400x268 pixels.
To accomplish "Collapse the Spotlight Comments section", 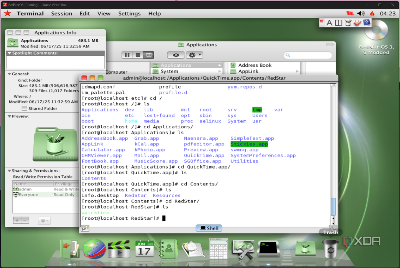I will (x=10, y=53).
